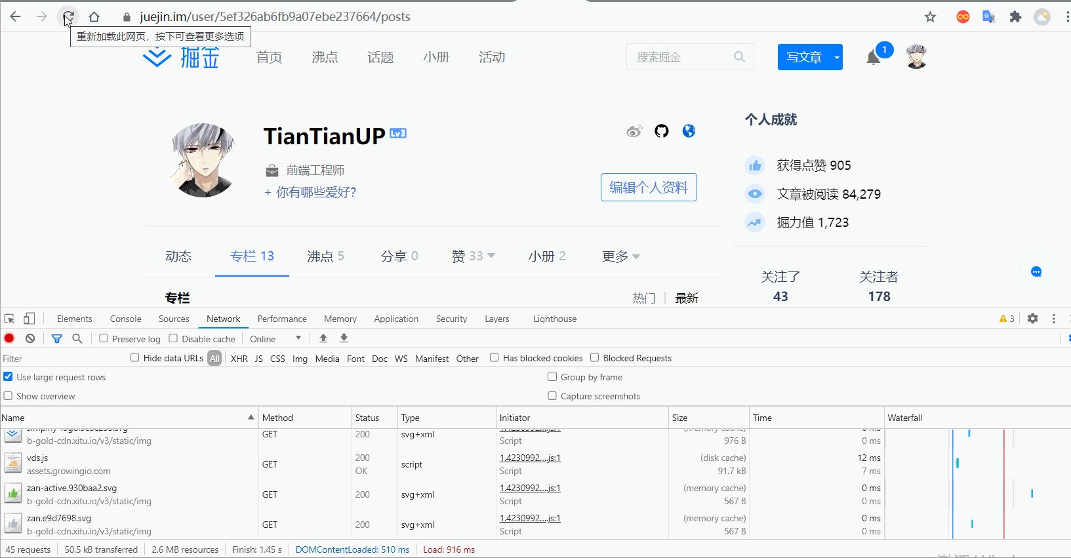Filter requests by XHR type
Image resolution: width=1071 pixels, height=558 pixels.
(x=239, y=359)
